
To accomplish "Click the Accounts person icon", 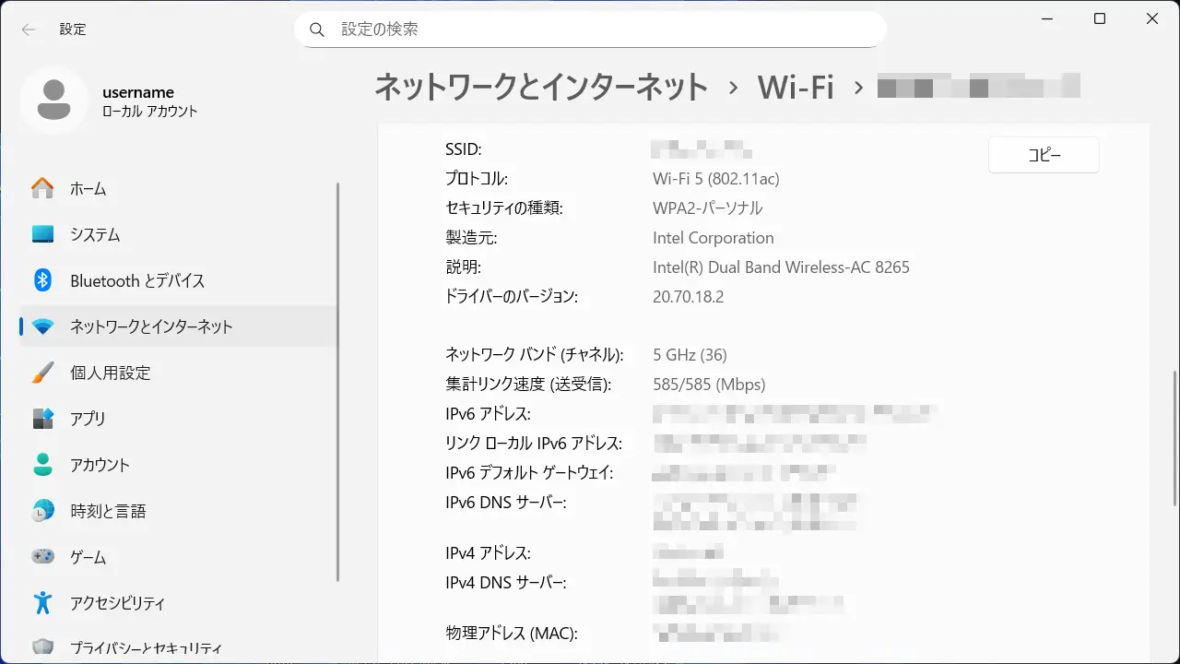I will click(42, 465).
